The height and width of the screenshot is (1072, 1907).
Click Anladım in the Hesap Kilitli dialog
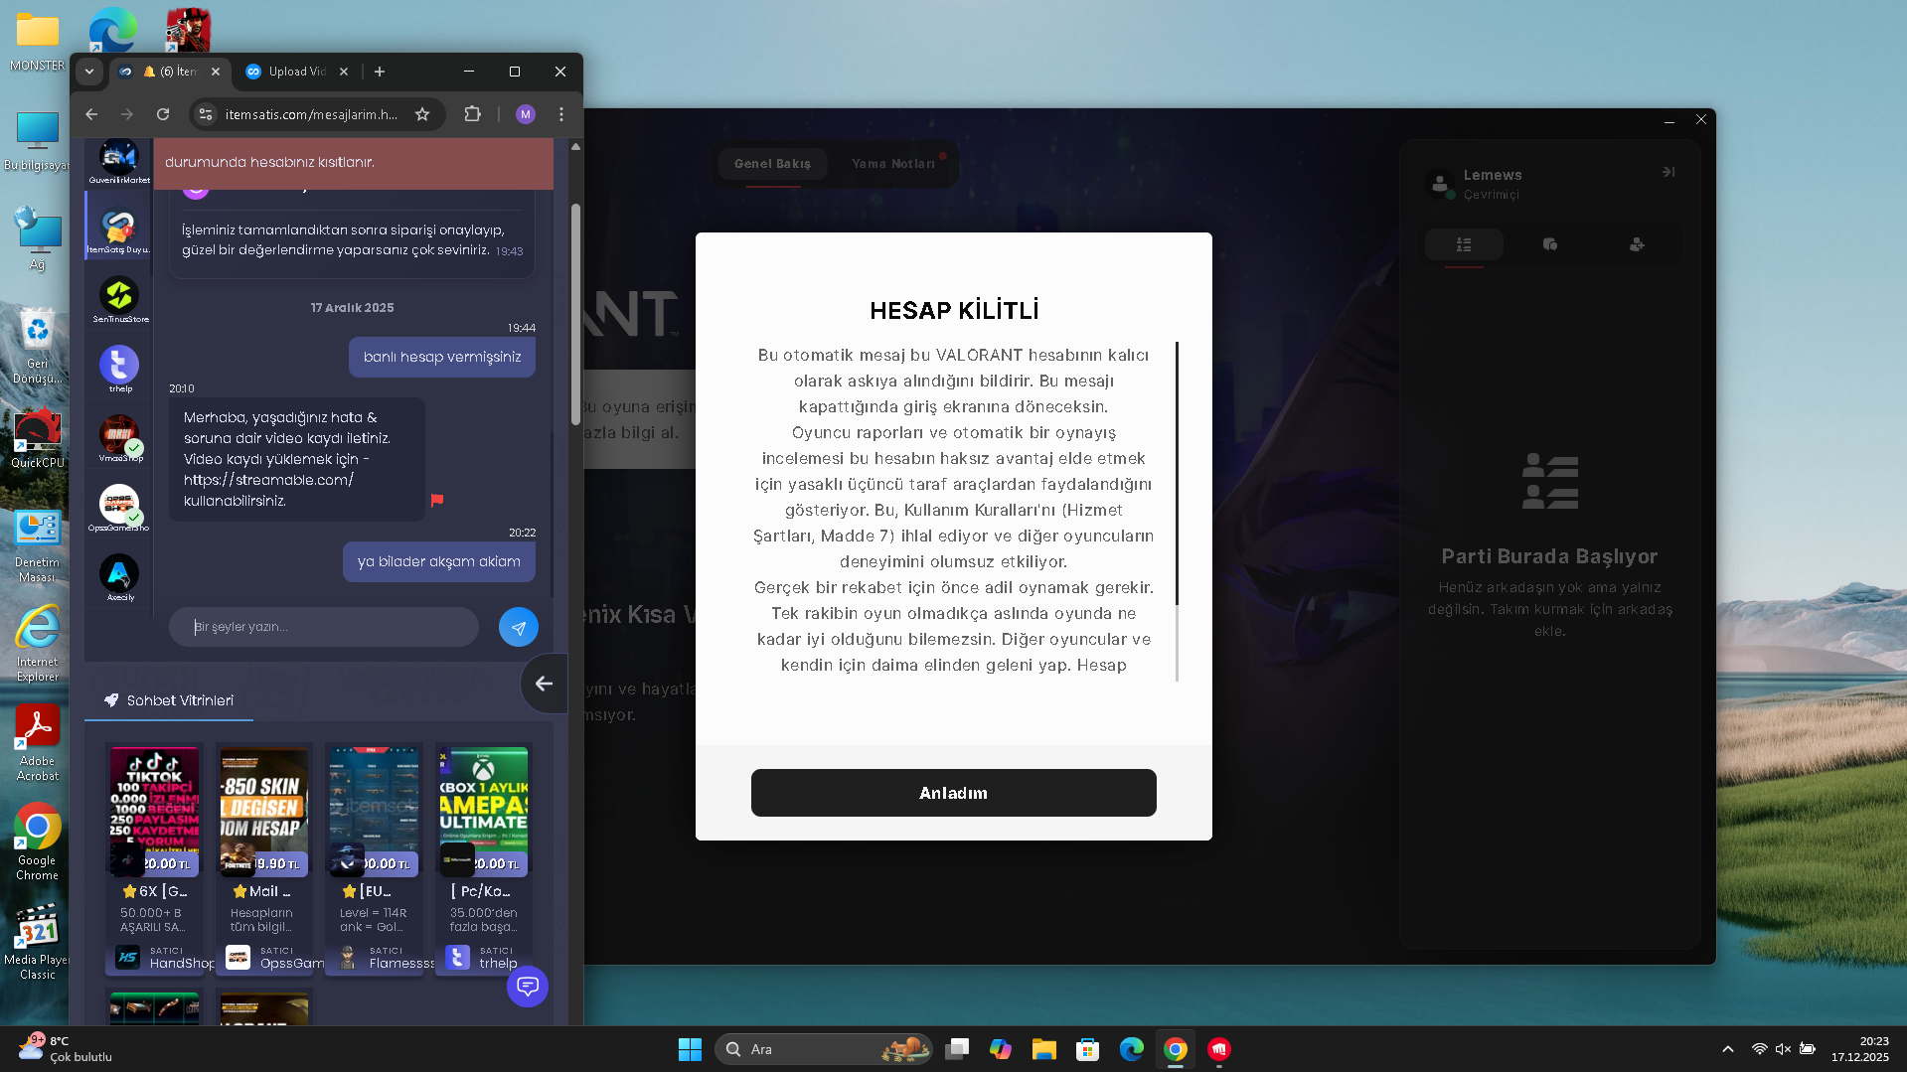(x=953, y=793)
